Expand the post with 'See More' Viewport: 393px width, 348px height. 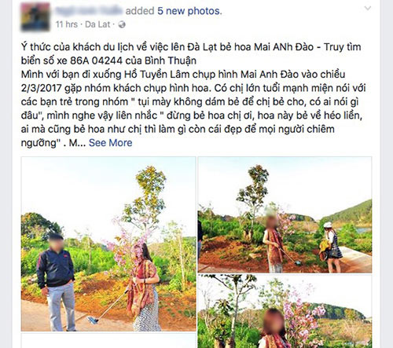(110, 143)
